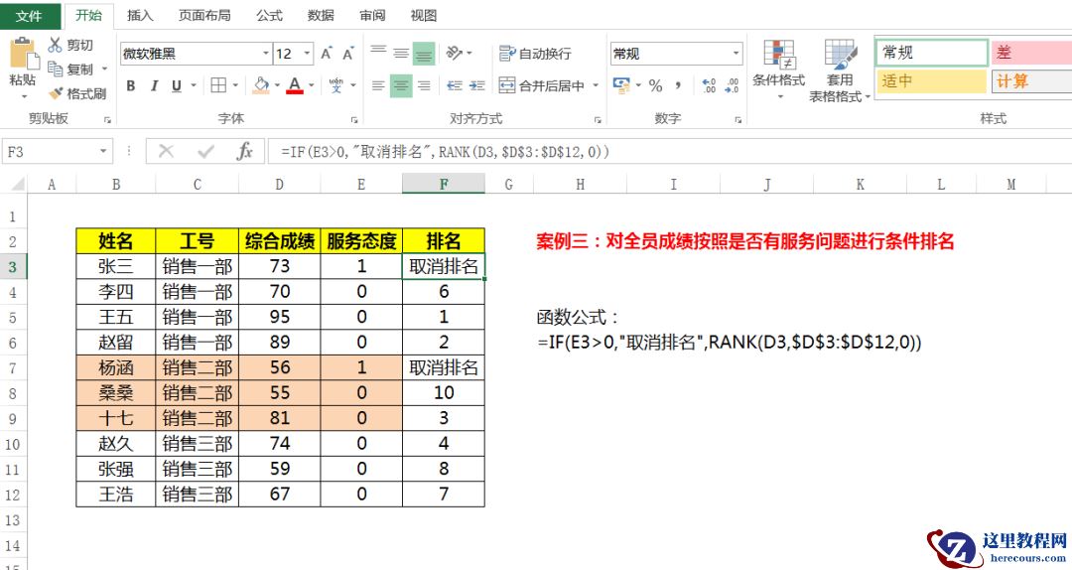Open the font name dropdown 微软雅黑
The width and height of the screenshot is (1072, 570).
pyautogui.click(x=266, y=54)
